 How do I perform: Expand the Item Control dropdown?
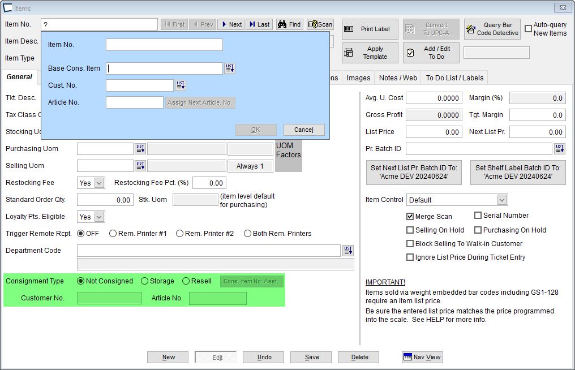501,200
